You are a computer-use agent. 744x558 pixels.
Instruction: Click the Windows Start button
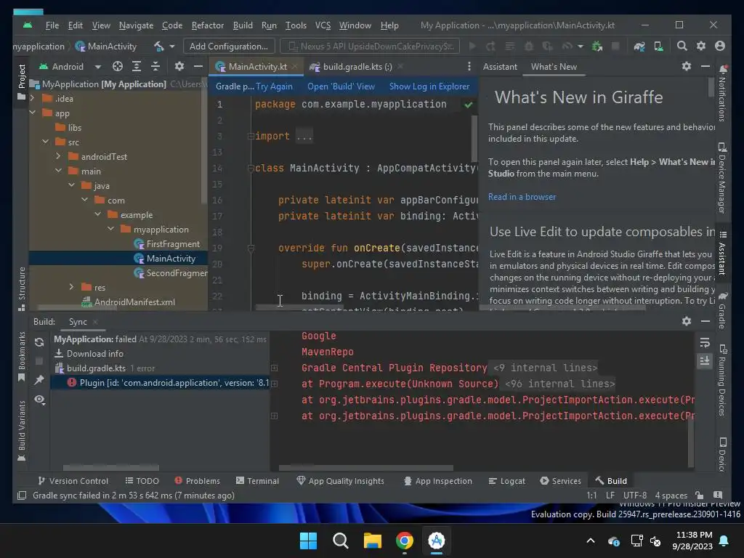pyautogui.click(x=308, y=541)
